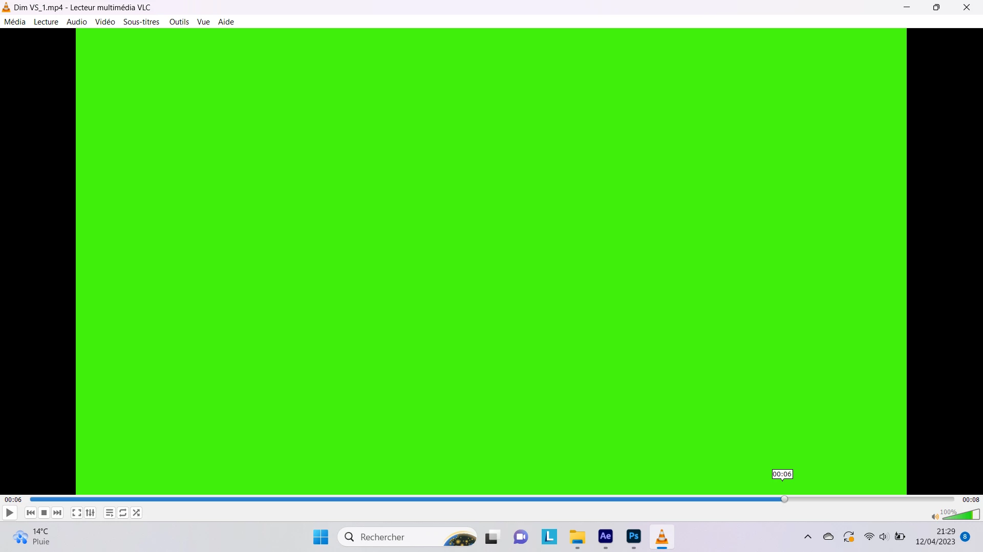Open extended settings equalizer icon
Image resolution: width=983 pixels, height=552 pixels.
90,513
